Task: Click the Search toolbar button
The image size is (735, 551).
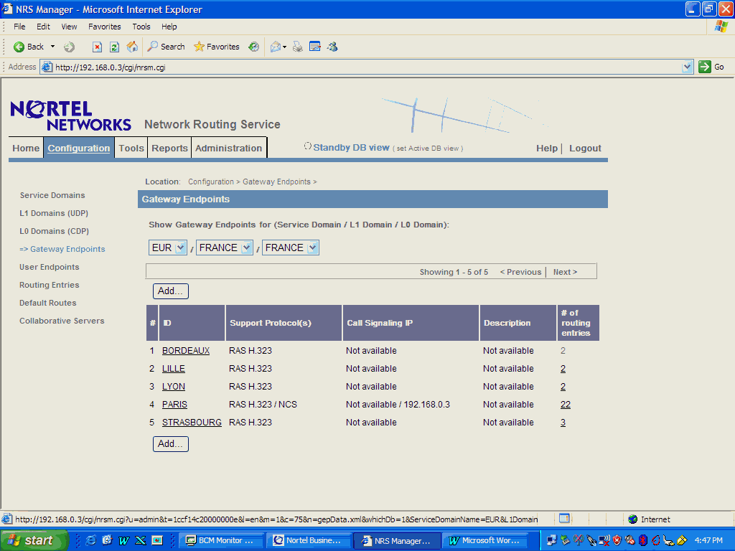Action: click(166, 47)
